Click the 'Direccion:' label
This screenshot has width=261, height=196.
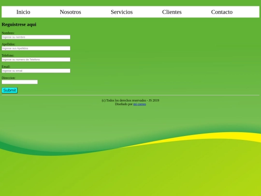coord(9,78)
